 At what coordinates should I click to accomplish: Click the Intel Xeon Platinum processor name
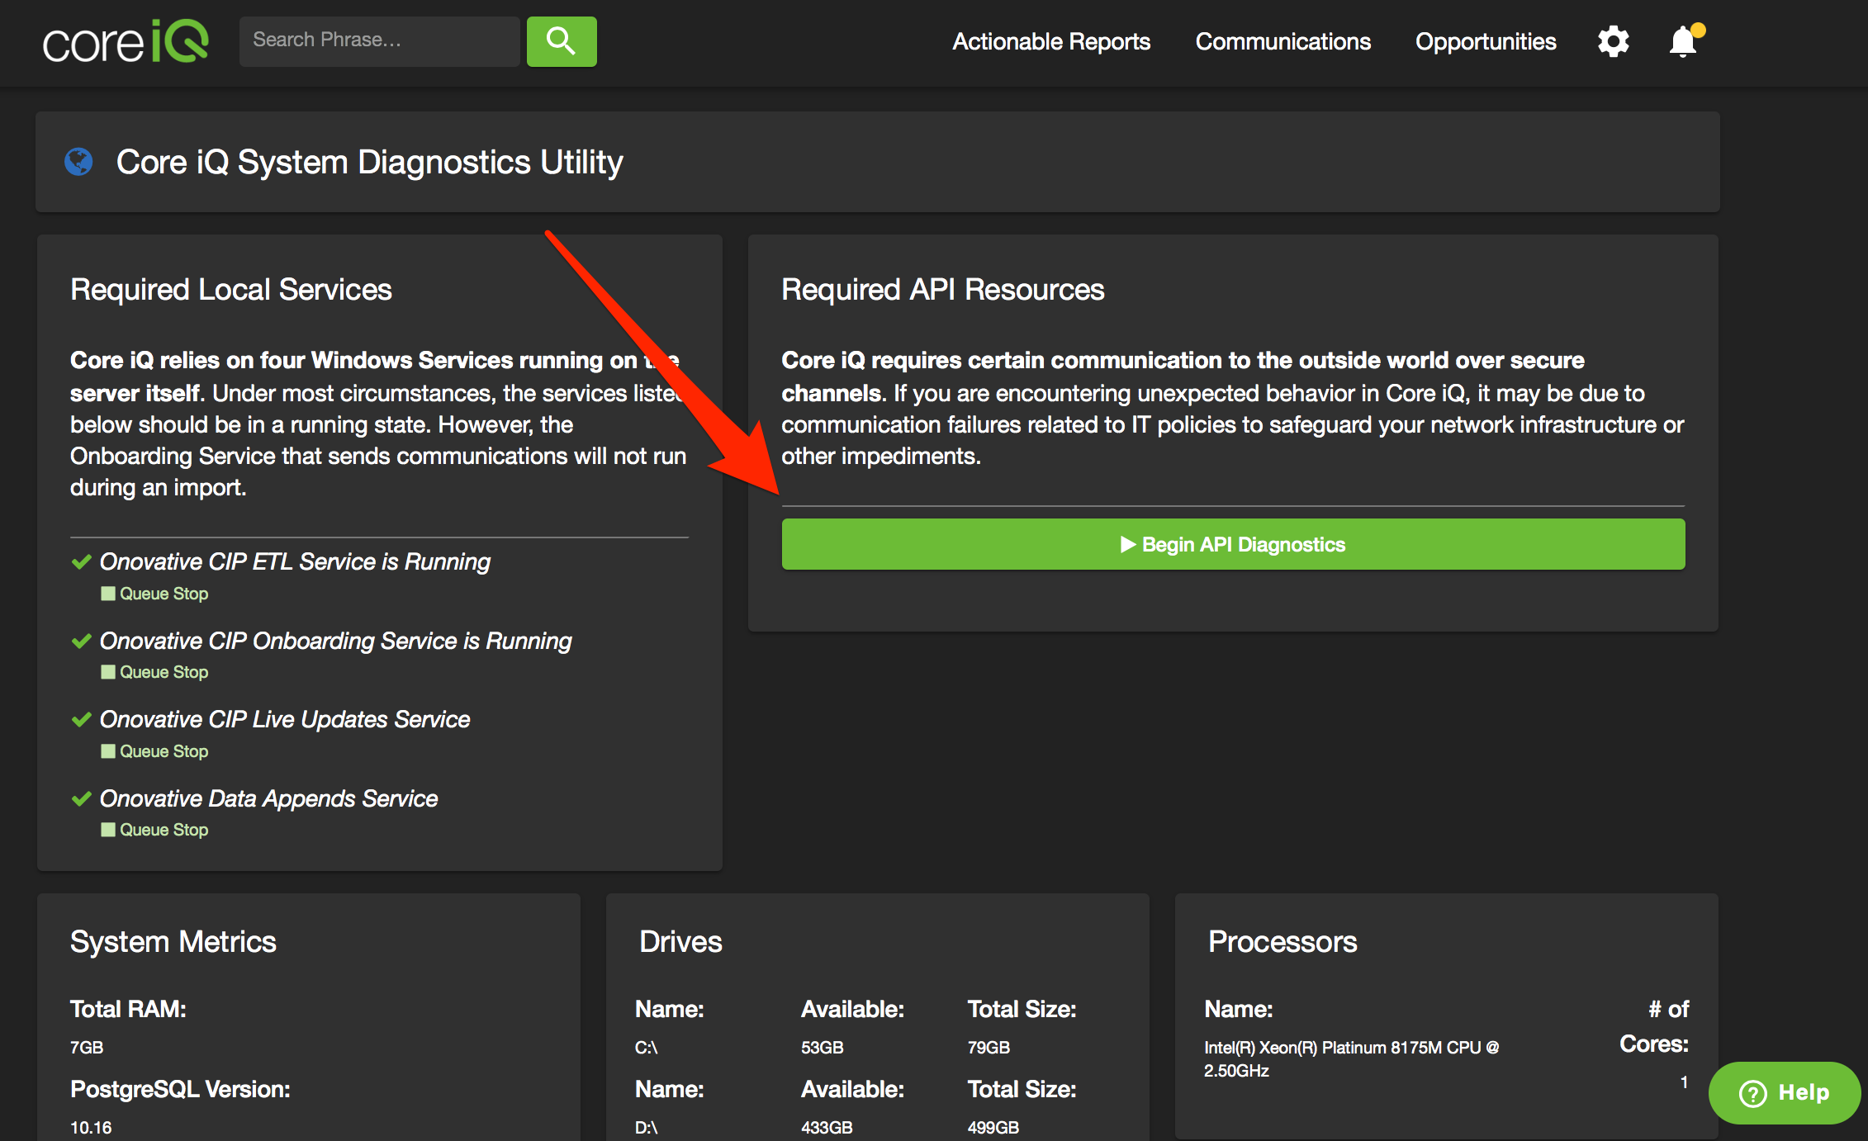(x=1352, y=1059)
